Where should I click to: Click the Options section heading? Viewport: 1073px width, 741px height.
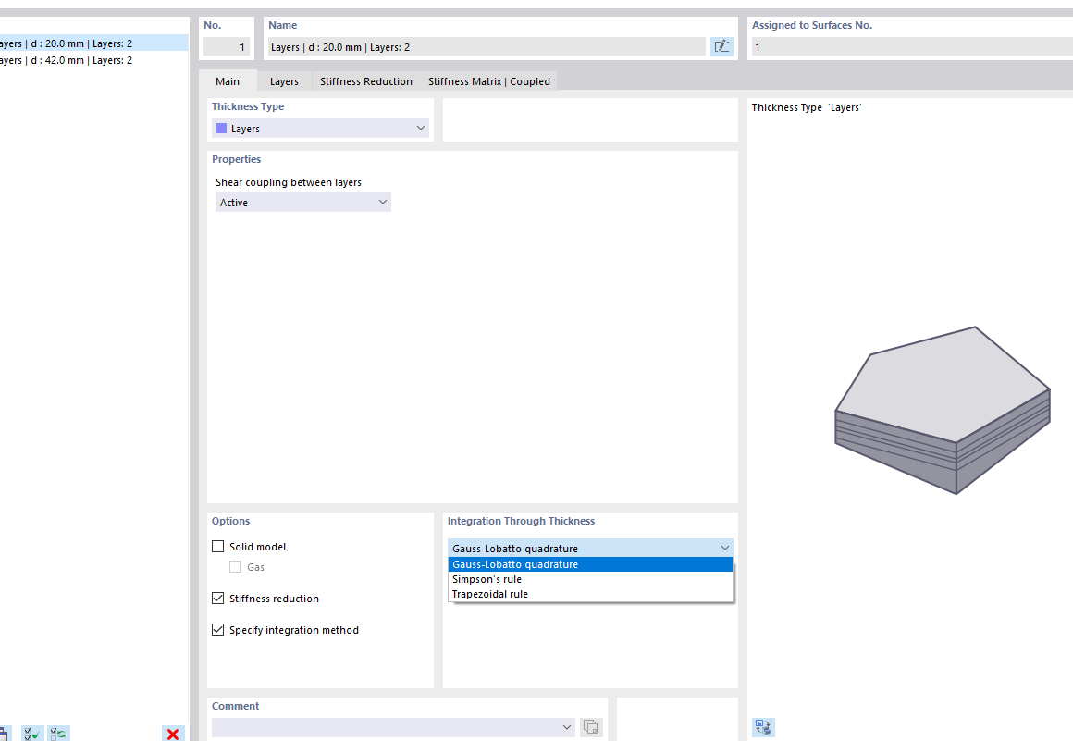230,521
